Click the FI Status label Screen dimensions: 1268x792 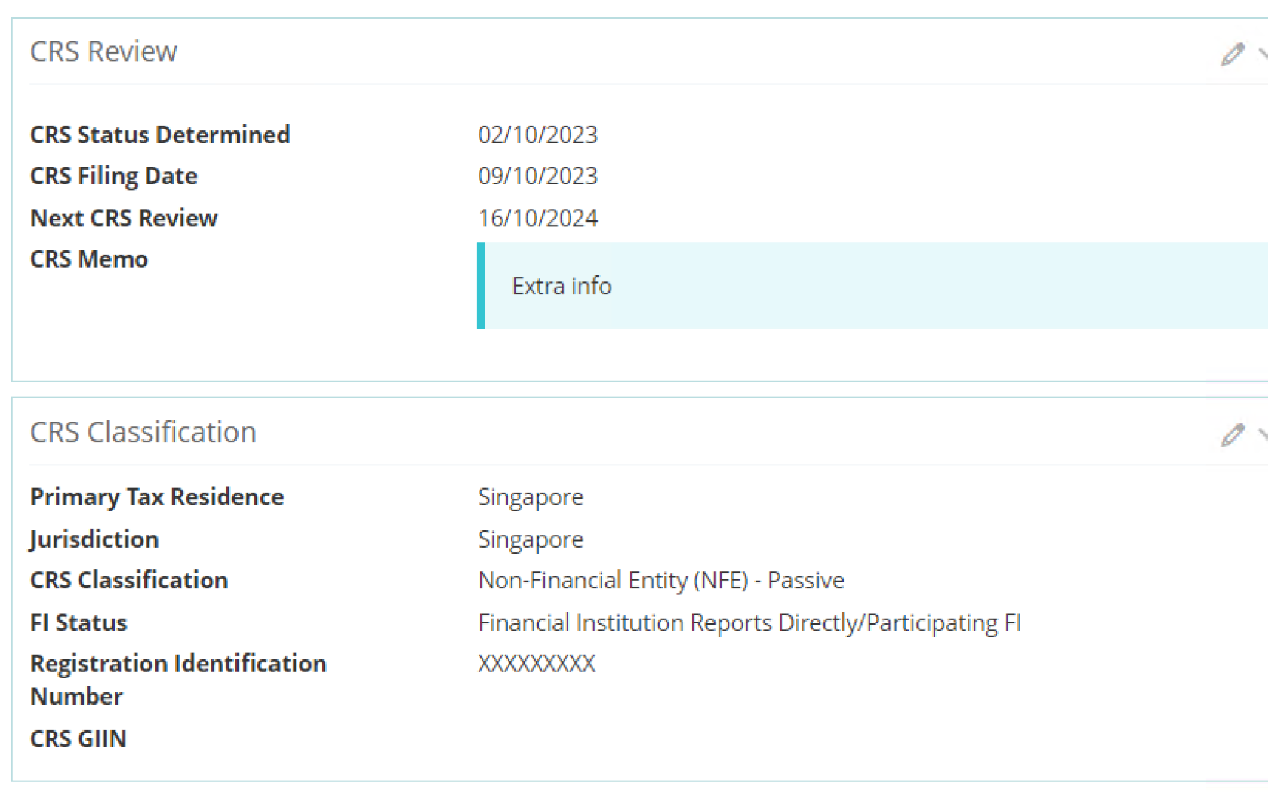(78, 622)
